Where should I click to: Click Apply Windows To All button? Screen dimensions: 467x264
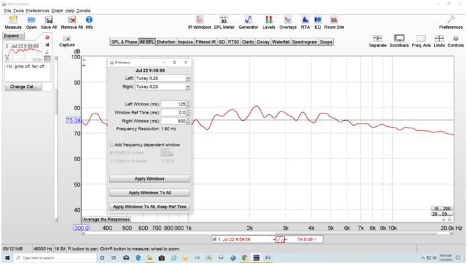150,193
